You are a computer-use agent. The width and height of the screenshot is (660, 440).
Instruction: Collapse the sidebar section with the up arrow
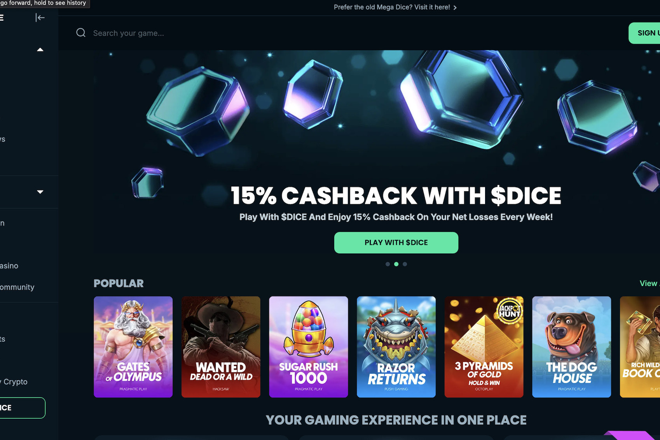(x=40, y=49)
